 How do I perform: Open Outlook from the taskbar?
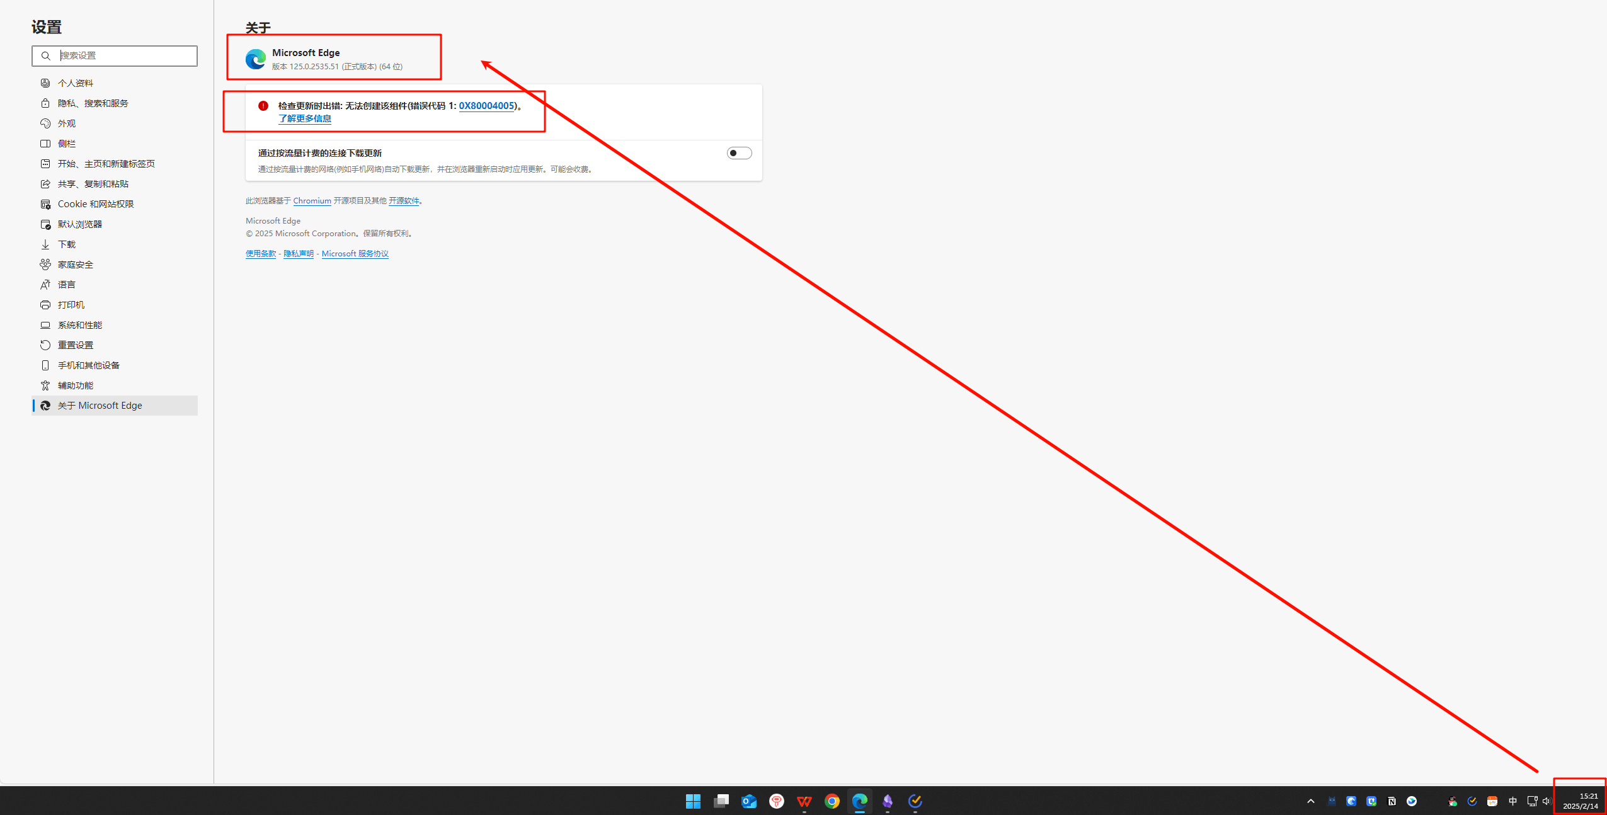[748, 801]
